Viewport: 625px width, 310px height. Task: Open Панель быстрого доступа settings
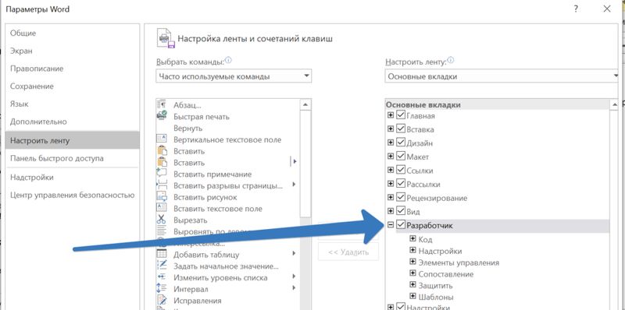pyautogui.click(x=73, y=158)
